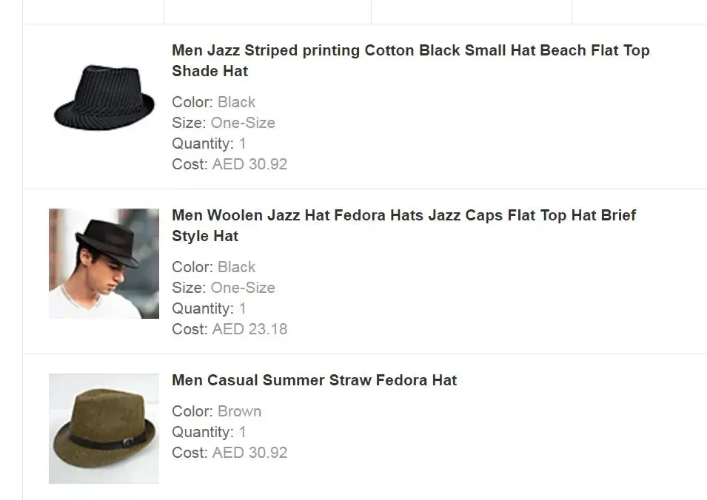The height and width of the screenshot is (500, 707).
Task: Click the brown straw fedora hat image
Action: (x=104, y=428)
